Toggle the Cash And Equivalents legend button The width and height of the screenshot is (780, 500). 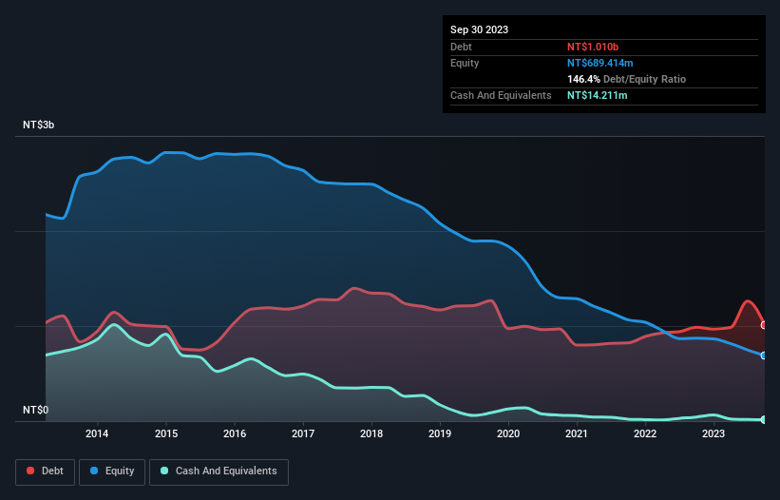pyautogui.click(x=219, y=471)
